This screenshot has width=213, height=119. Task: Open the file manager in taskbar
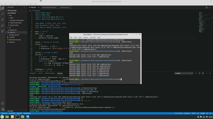(23, 117)
